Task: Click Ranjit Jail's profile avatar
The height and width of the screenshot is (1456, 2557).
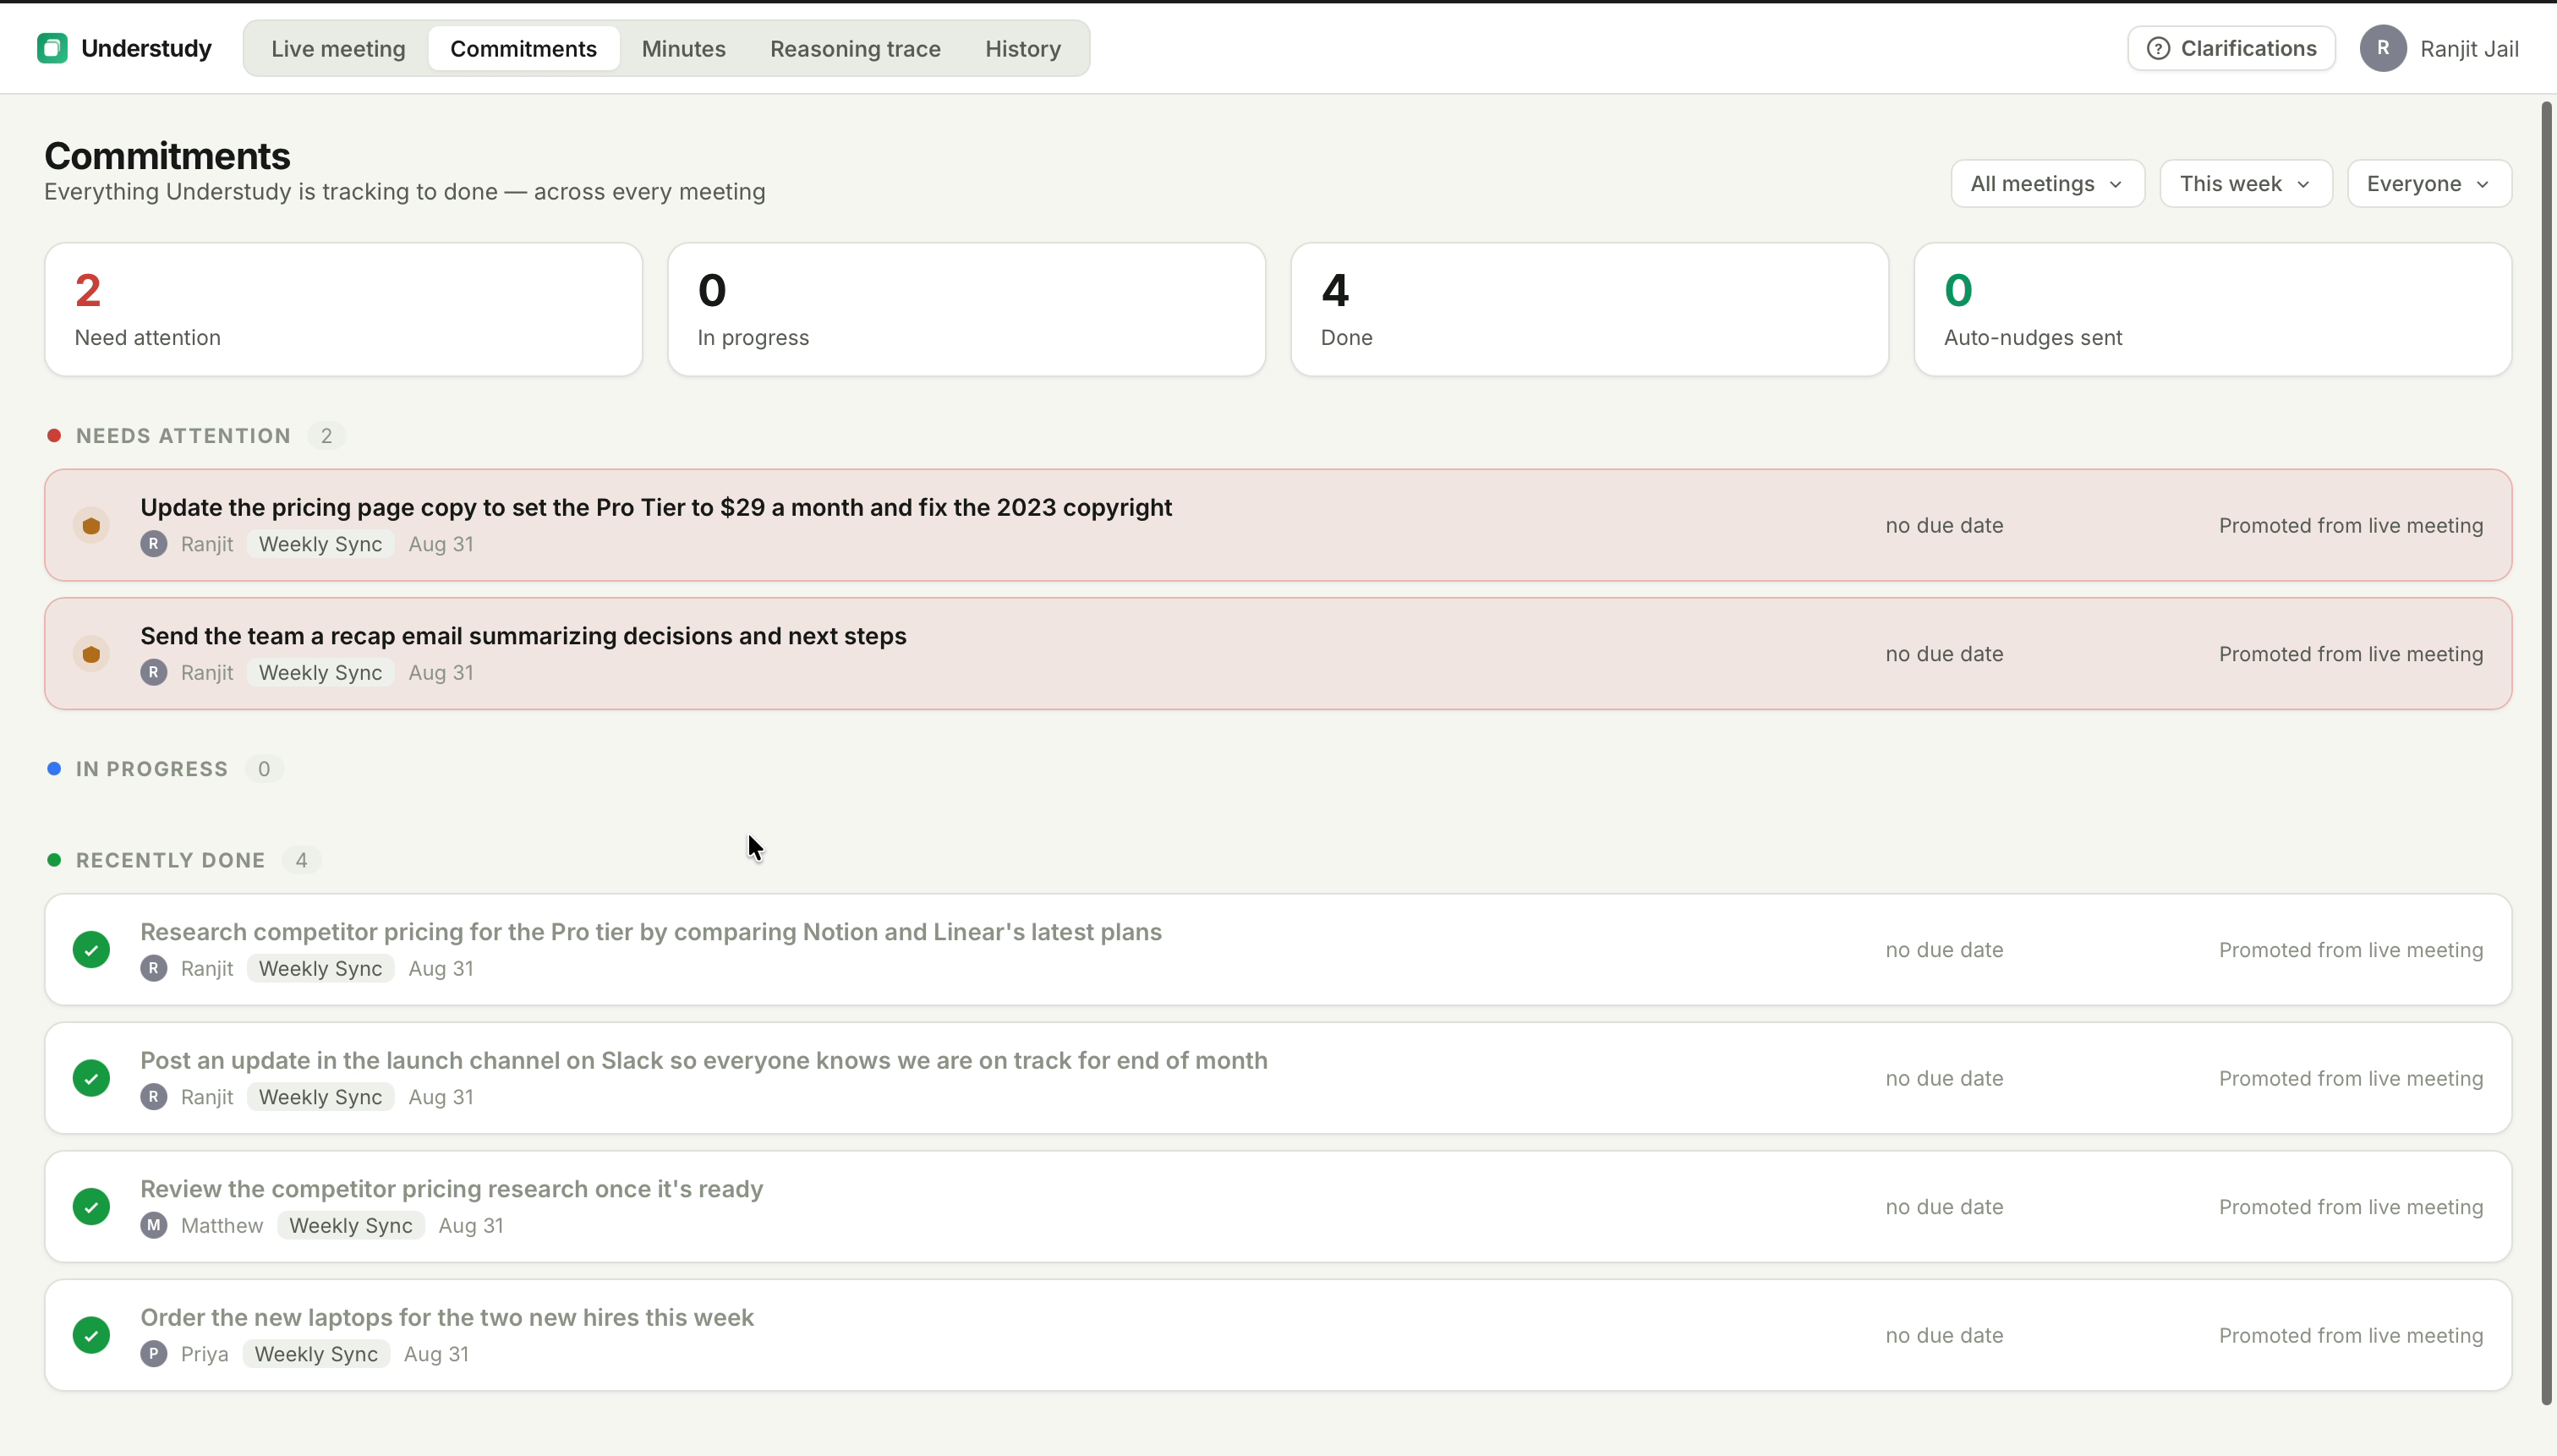Action: [2383, 48]
